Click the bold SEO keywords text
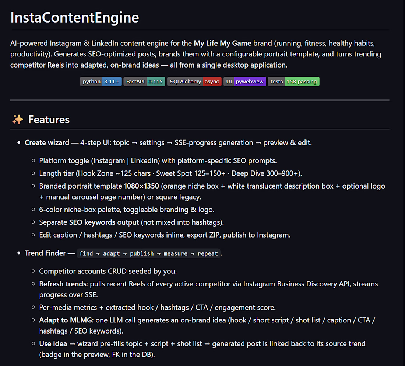The image size is (405, 366). click(x=92, y=222)
